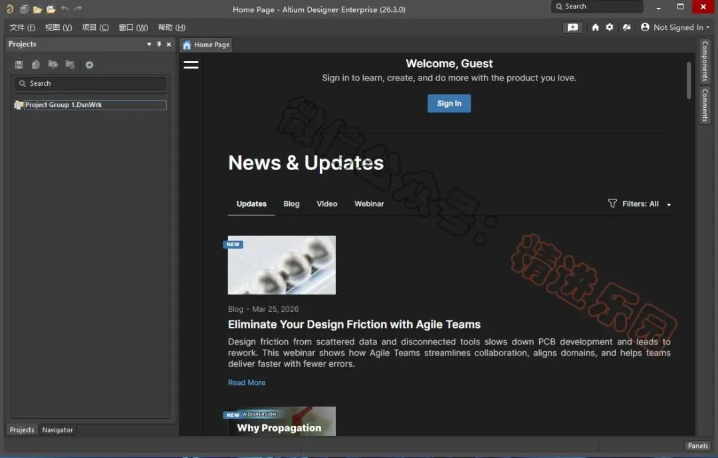Select the Home Page document tab
Viewport: 718px width, 458px height.
[206, 45]
